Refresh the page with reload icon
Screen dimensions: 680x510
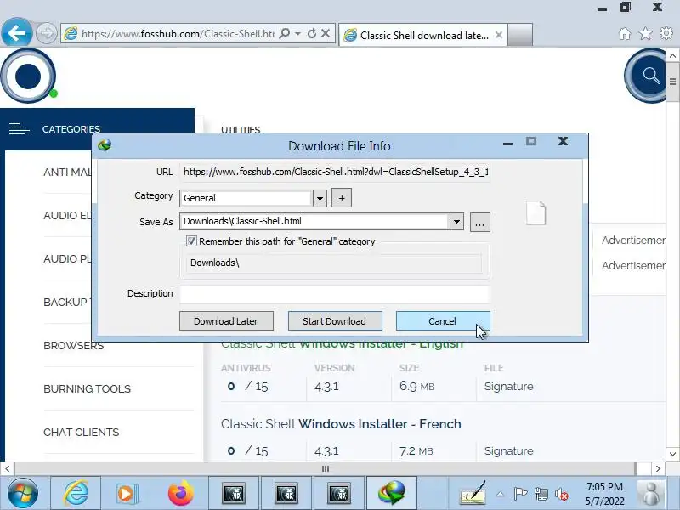coord(312,33)
